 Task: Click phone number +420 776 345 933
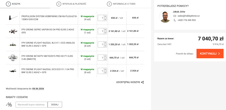186,20
